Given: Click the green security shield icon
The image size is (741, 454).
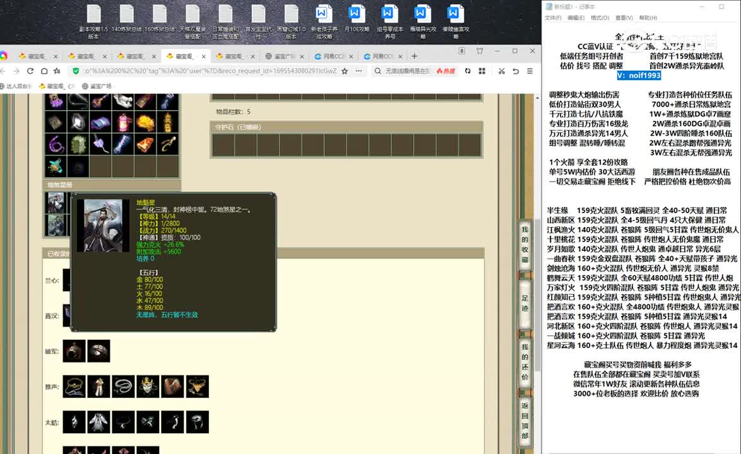Looking at the screenshot, I should (x=76, y=71).
